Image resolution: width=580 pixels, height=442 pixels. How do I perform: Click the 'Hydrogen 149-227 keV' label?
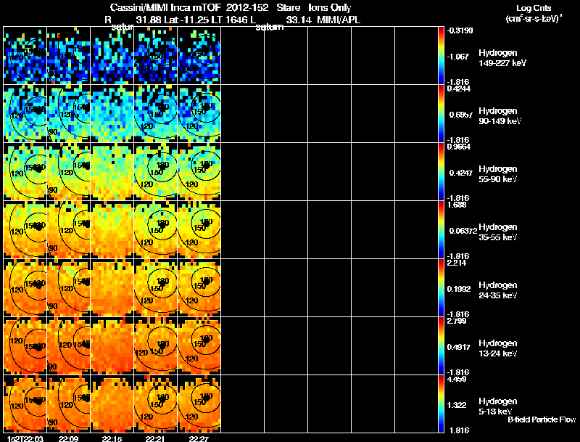point(502,58)
